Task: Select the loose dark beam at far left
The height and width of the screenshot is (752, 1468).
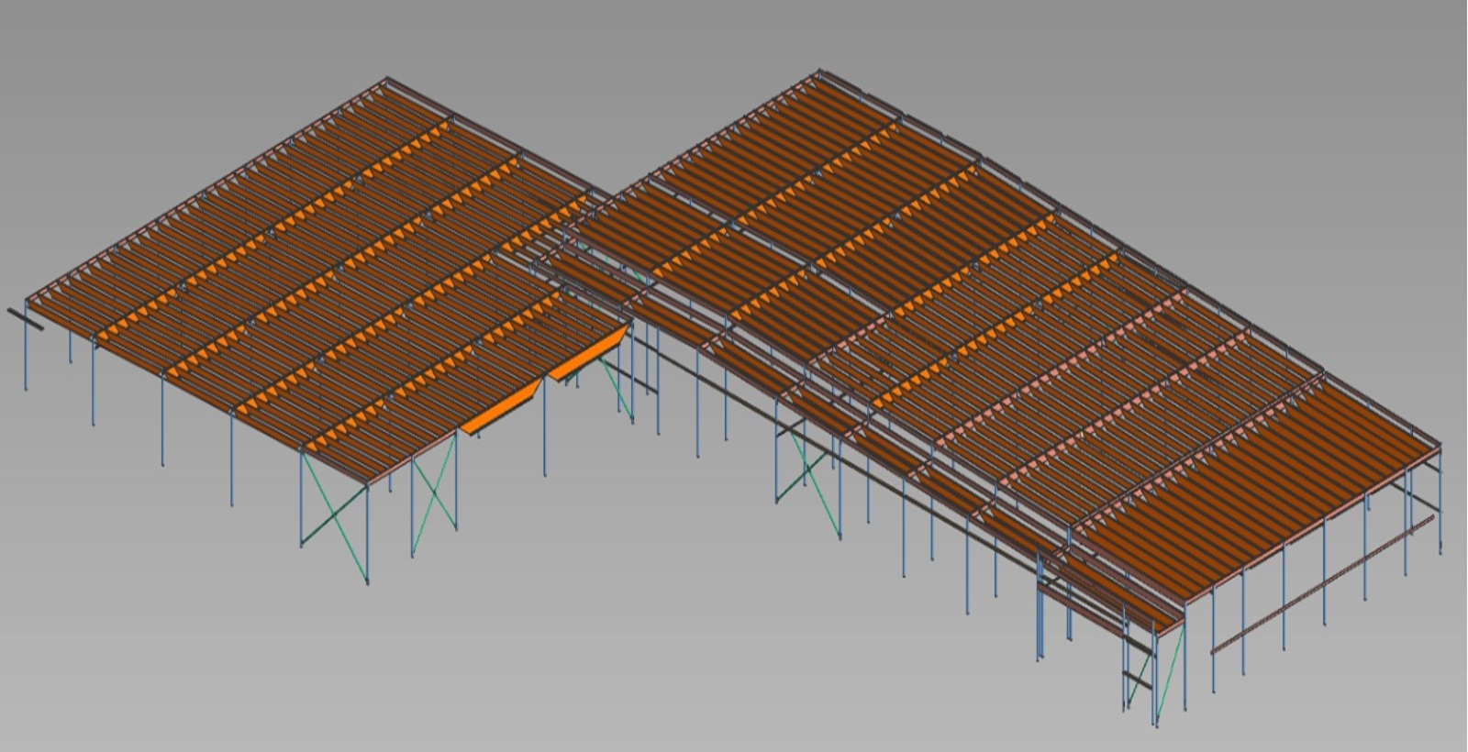Action: [x=26, y=318]
